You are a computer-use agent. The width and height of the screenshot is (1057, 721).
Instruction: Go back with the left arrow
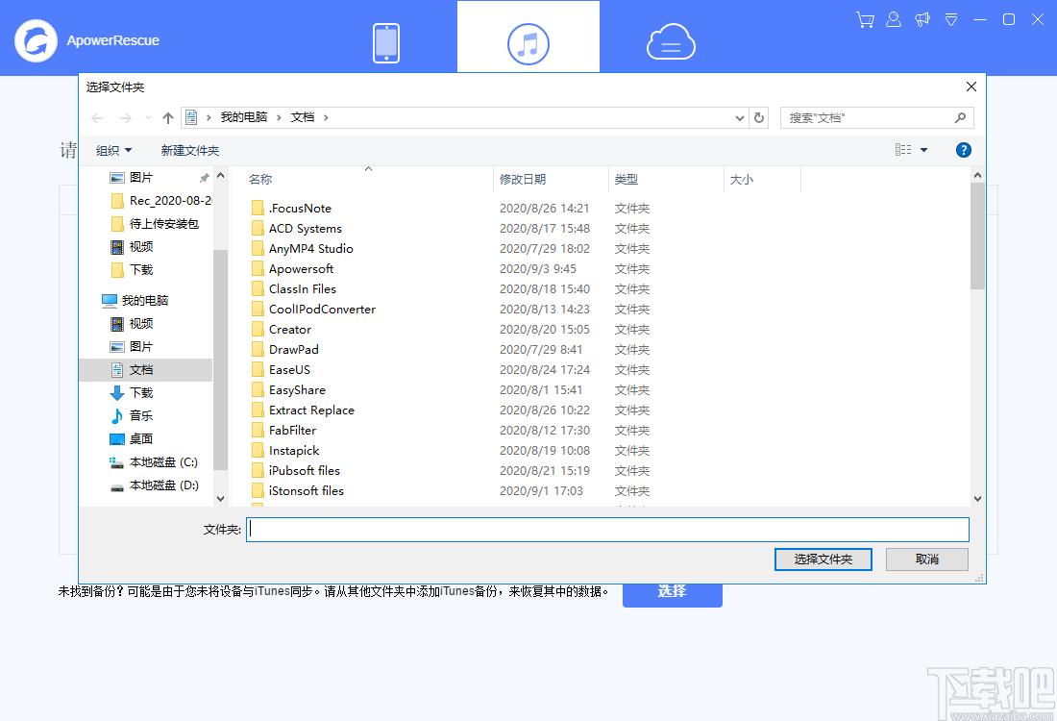pyautogui.click(x=97, y=118)
